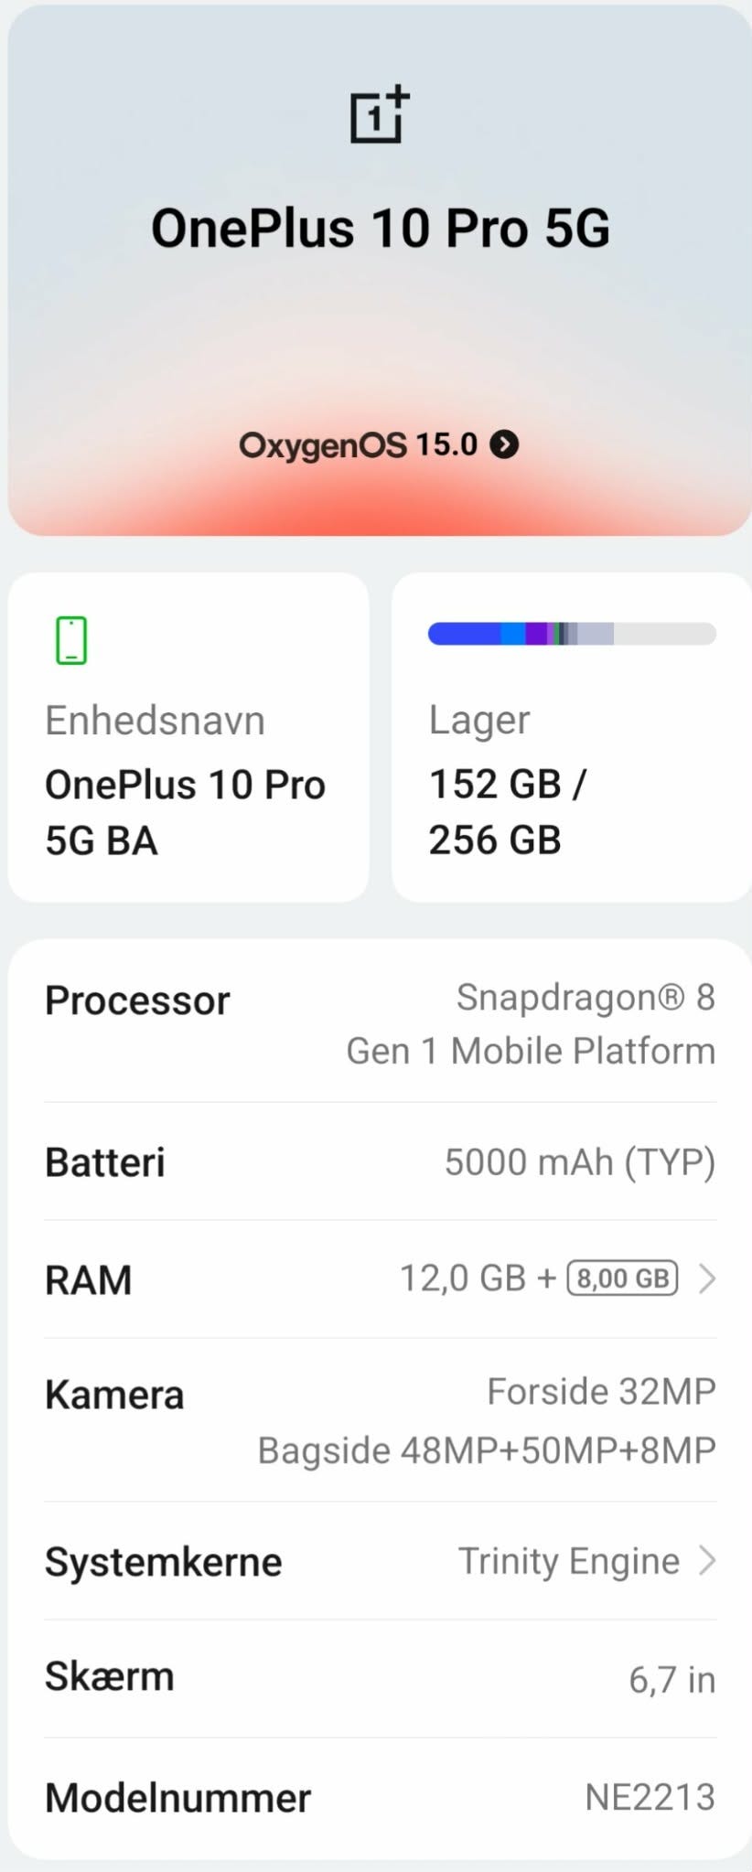The height and width of the screenshot is (1872, 752).
Task: Tap the storage usage color bar
Action: pyautogui.click(x=571, y=634)
